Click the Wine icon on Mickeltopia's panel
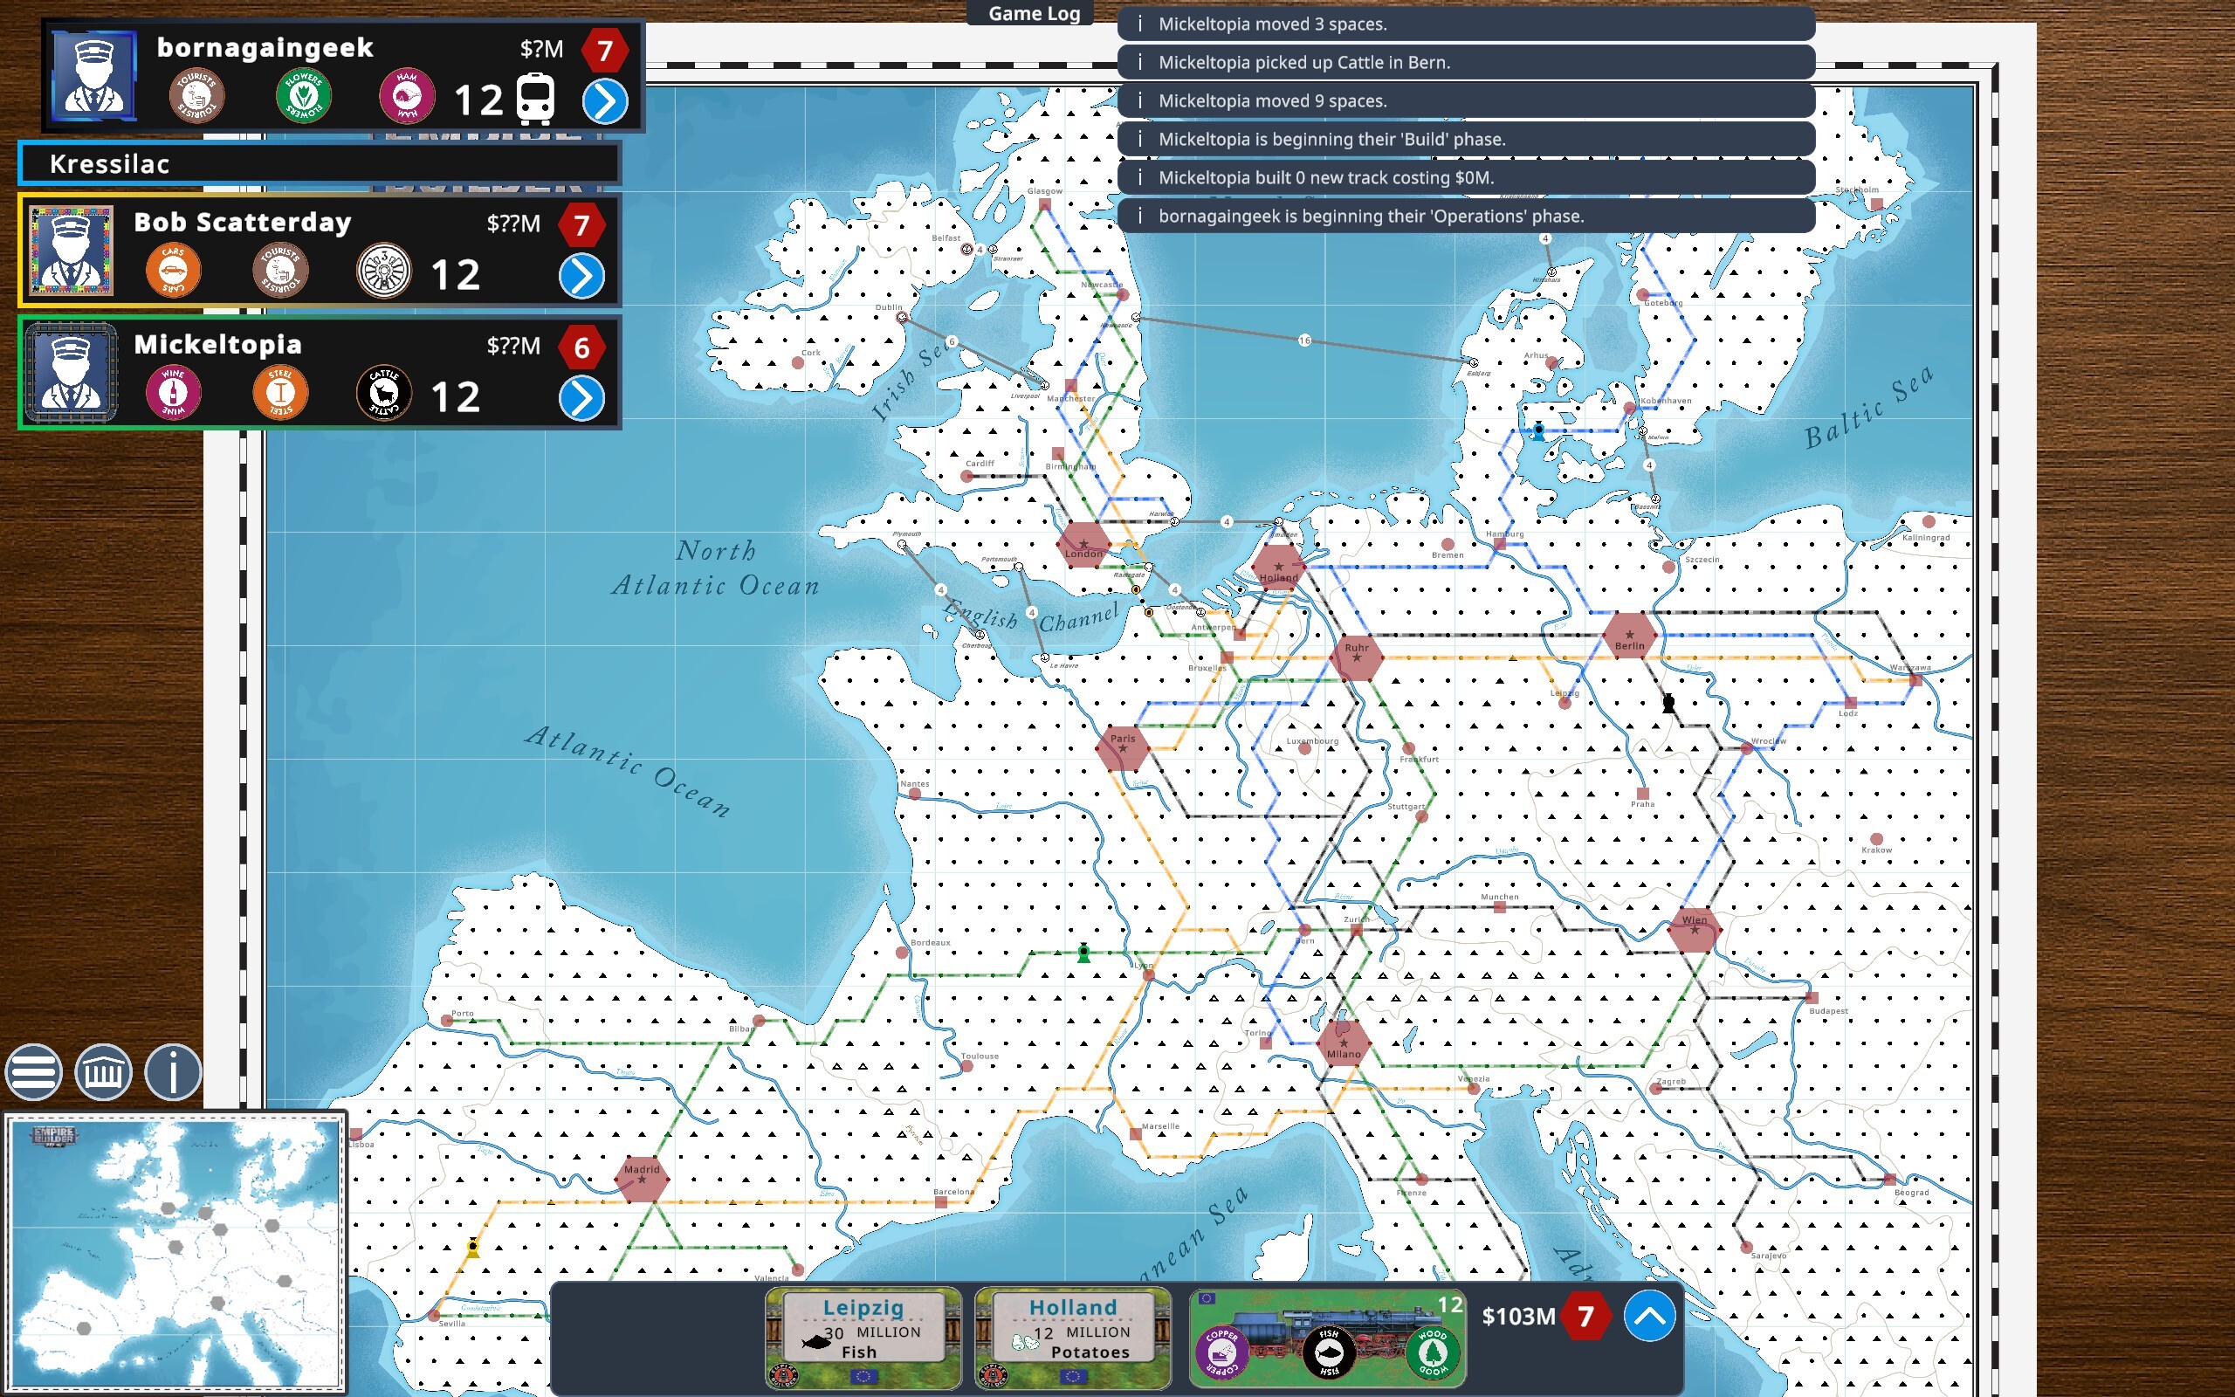Screen dimensions: 2235x1397 click(172, 392)
